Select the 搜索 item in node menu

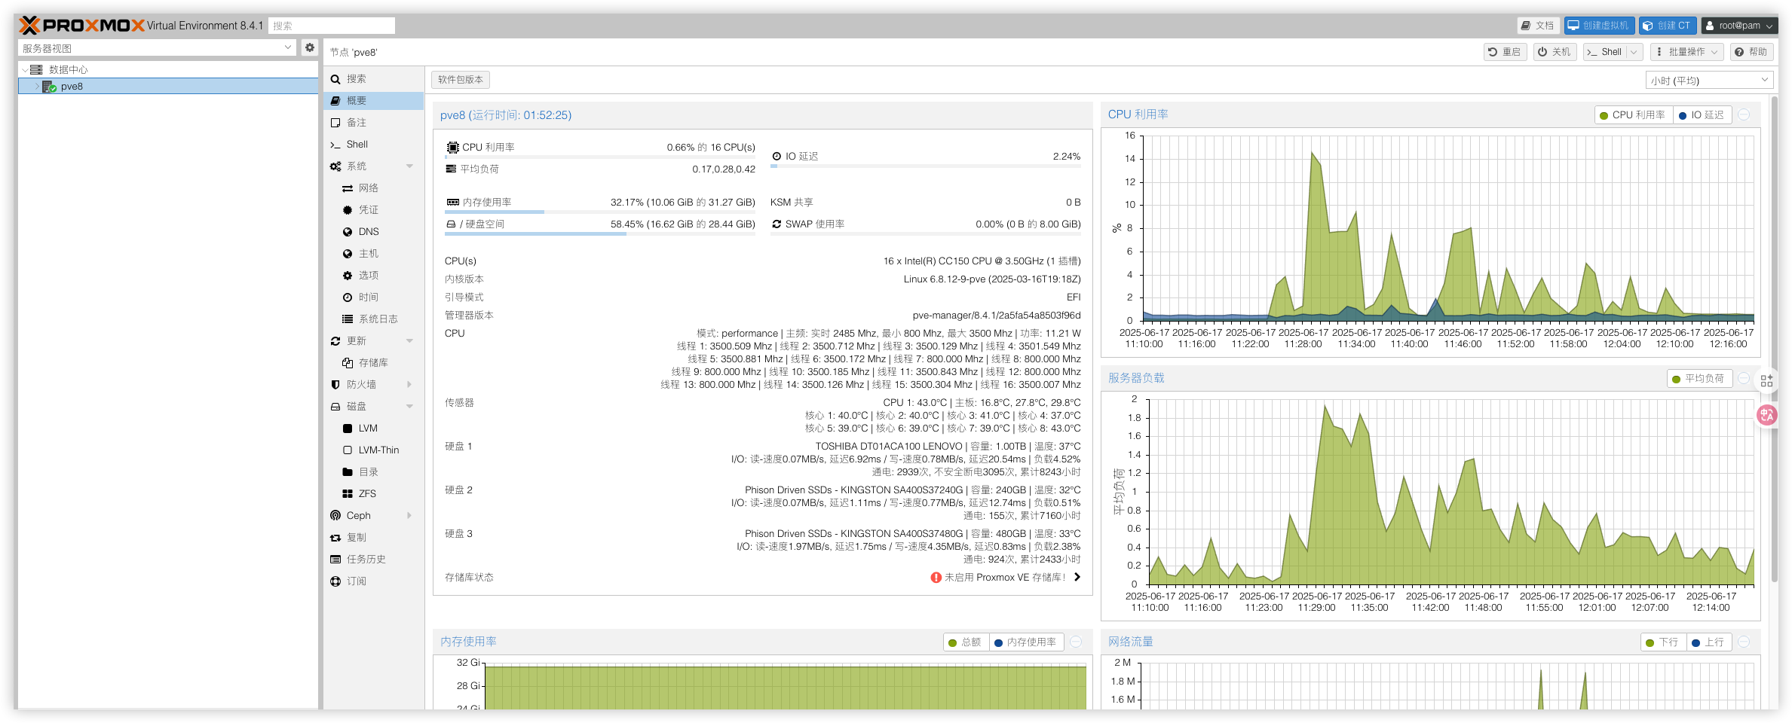click(373, 79)
